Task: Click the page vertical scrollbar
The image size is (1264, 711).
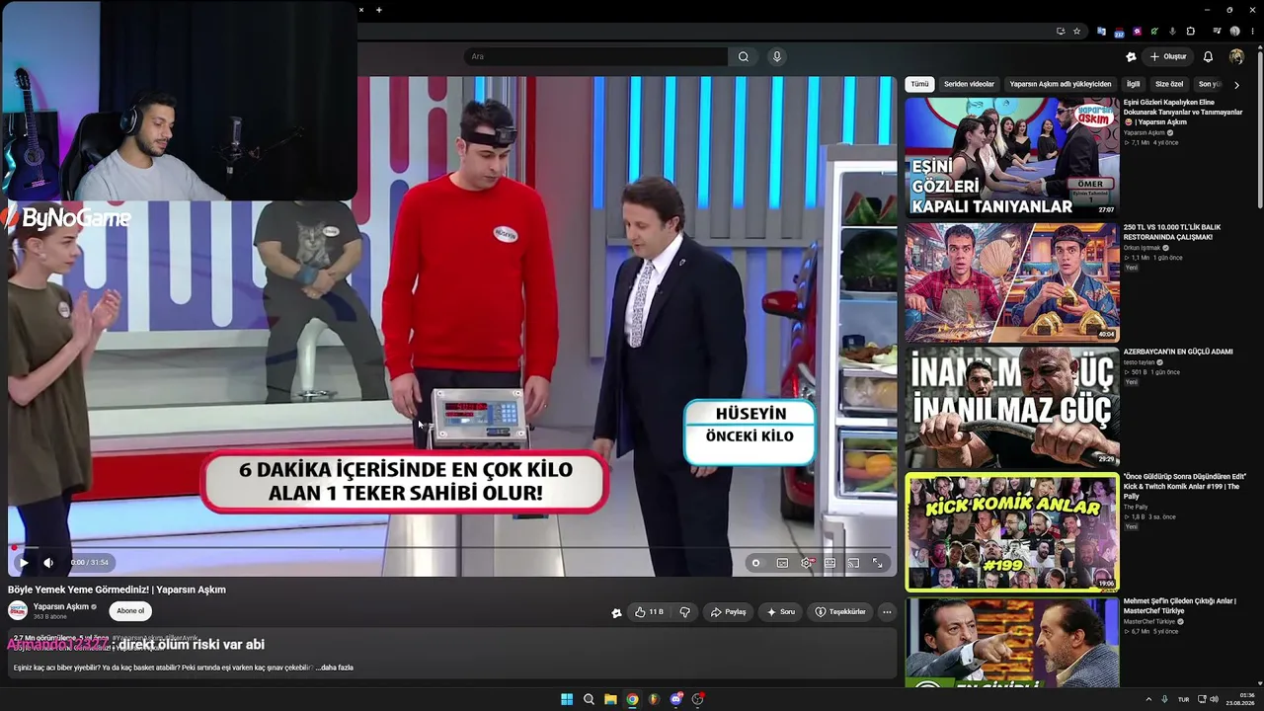Action: click(x=1260, y=128)
